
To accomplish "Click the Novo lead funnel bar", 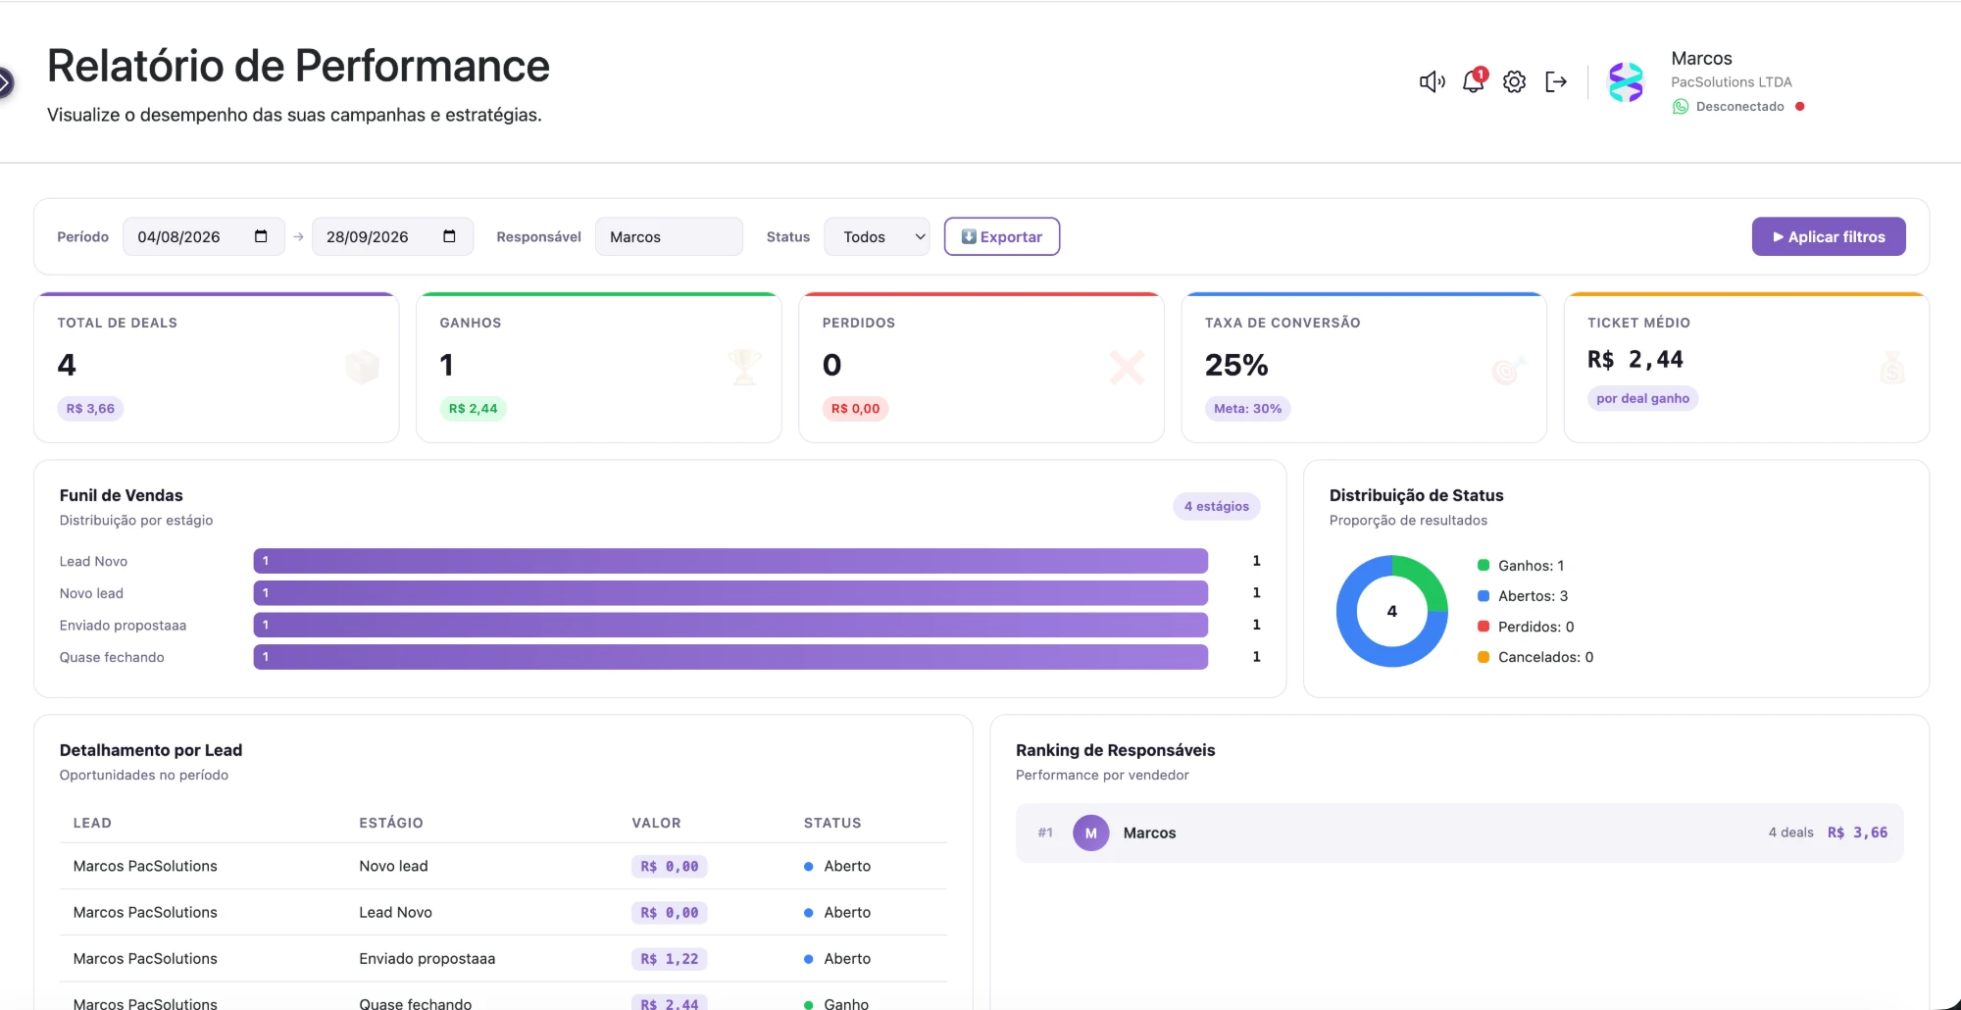I will coord(730,593).
